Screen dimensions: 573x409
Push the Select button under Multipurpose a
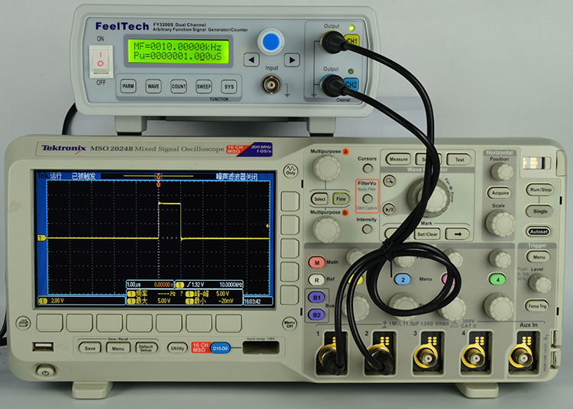click(x=320, y=199)
